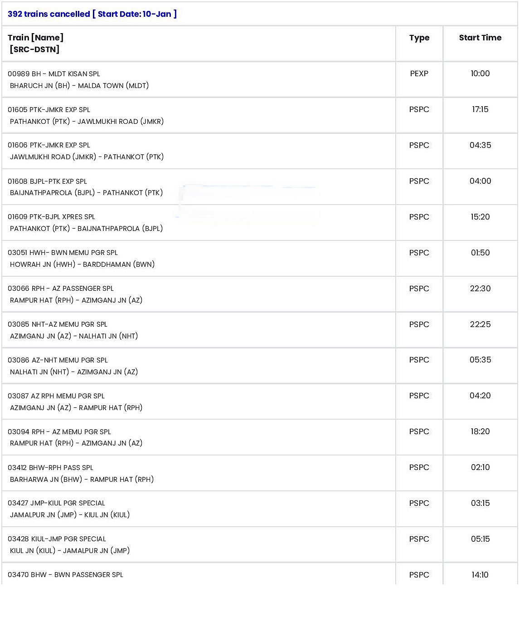Click the 04:35 start time cell

click(480, 145)
